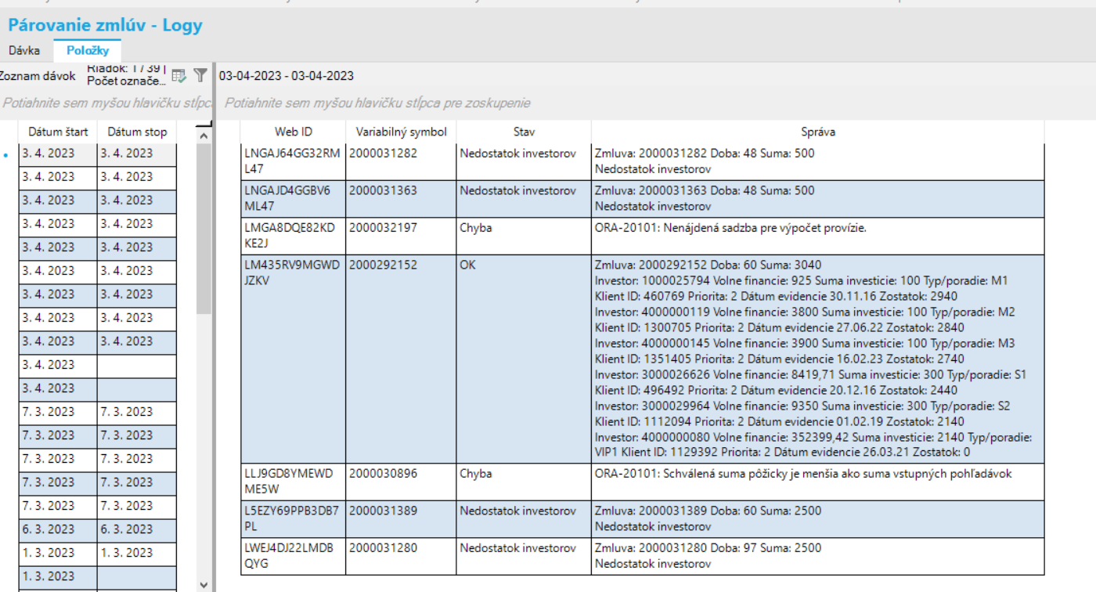Click message line Zmluva: 2000292152 Doba: 60
This screenshot has width=1096, height=592.
pyautogui.click(x=708, y=265)
